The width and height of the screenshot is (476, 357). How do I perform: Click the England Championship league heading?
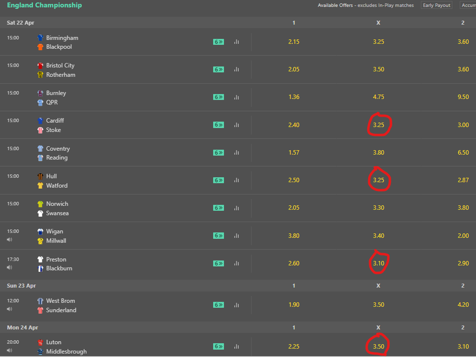pyautogui.click(x=44, y=5)
